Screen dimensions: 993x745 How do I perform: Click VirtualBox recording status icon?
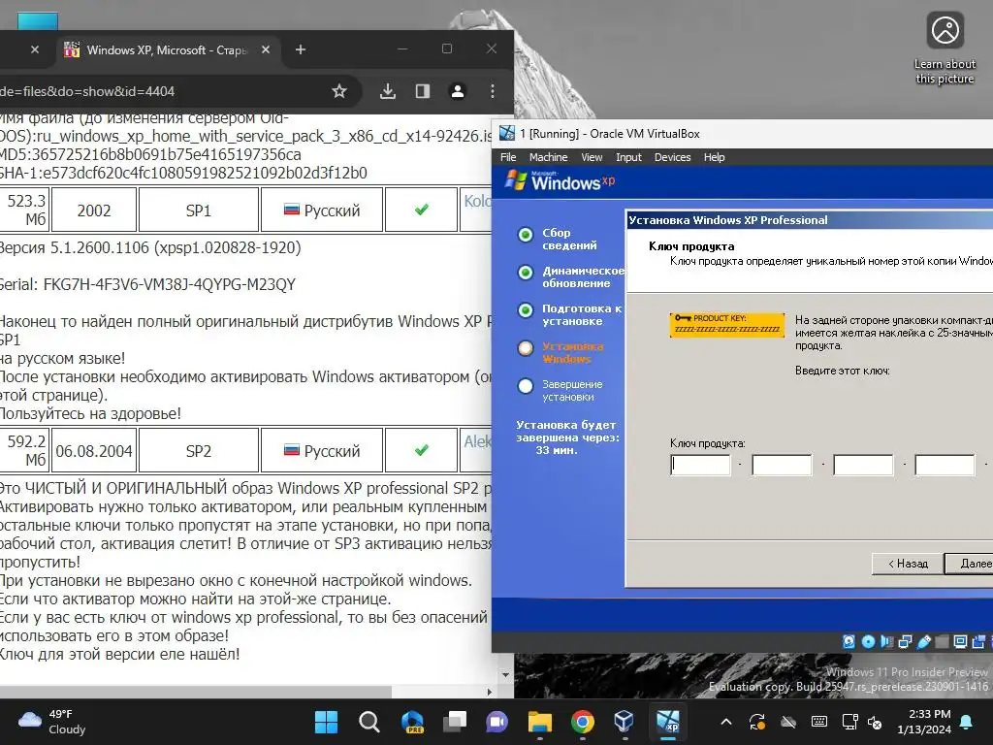[978, 642]
